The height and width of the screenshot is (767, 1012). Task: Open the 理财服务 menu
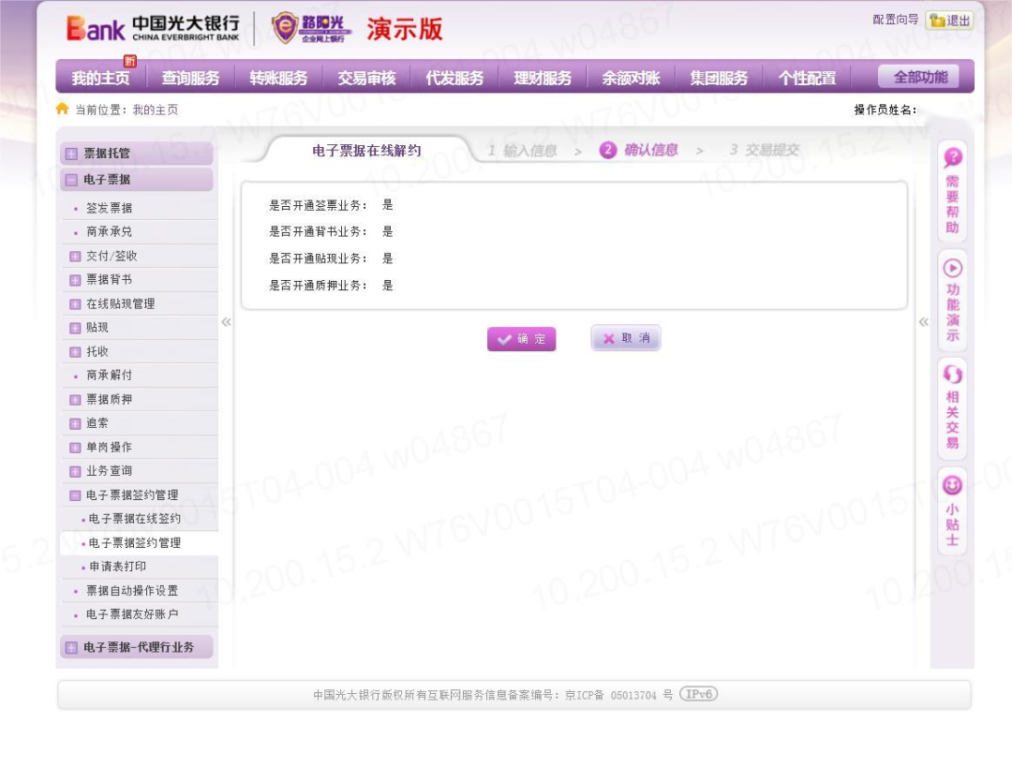coord(543,78)
